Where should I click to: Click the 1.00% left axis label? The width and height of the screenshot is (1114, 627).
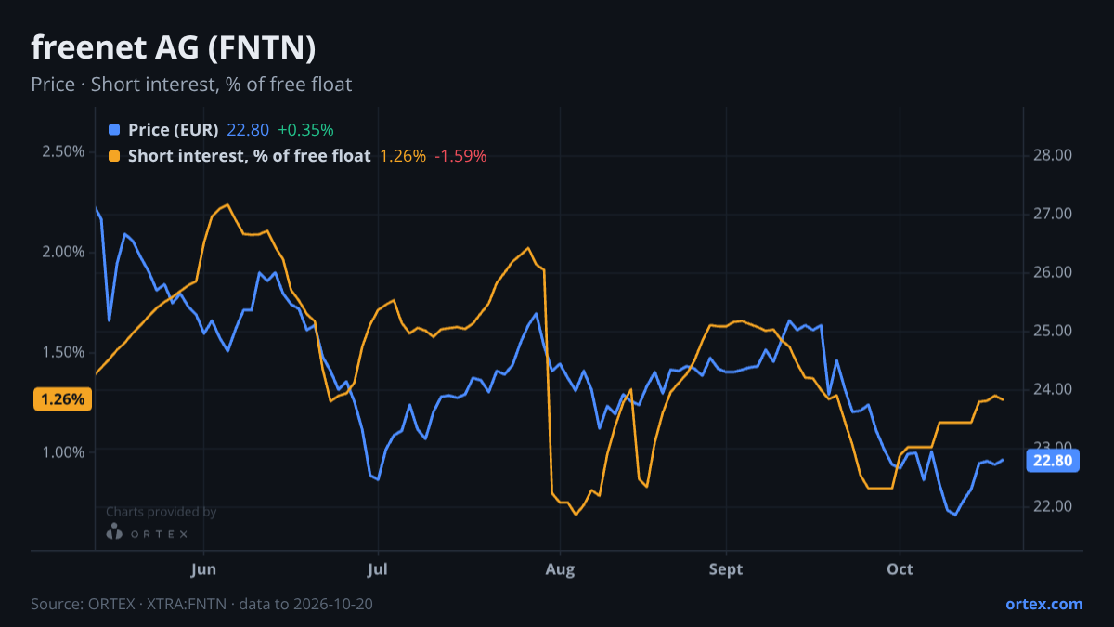click(63, 451)
